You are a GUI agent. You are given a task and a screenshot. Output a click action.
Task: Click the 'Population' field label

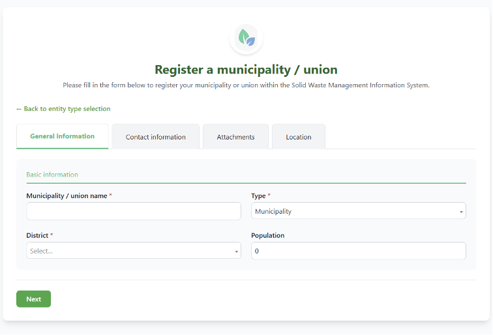click(268, 235)
